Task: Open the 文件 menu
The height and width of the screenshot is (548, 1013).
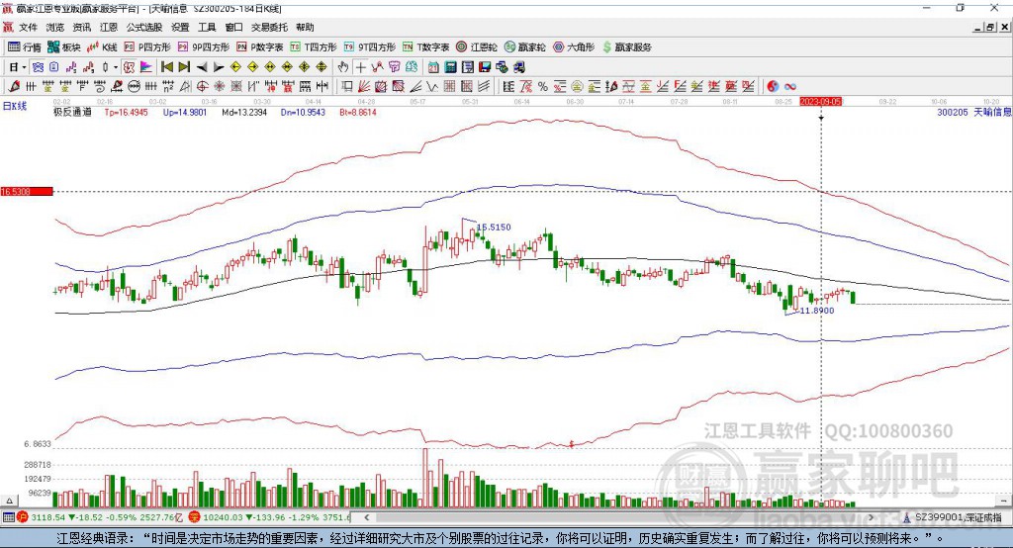Action: (x=28, y=27)
